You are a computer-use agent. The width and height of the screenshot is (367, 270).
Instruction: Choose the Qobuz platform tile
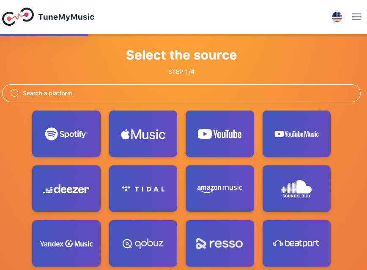[143, 243]
